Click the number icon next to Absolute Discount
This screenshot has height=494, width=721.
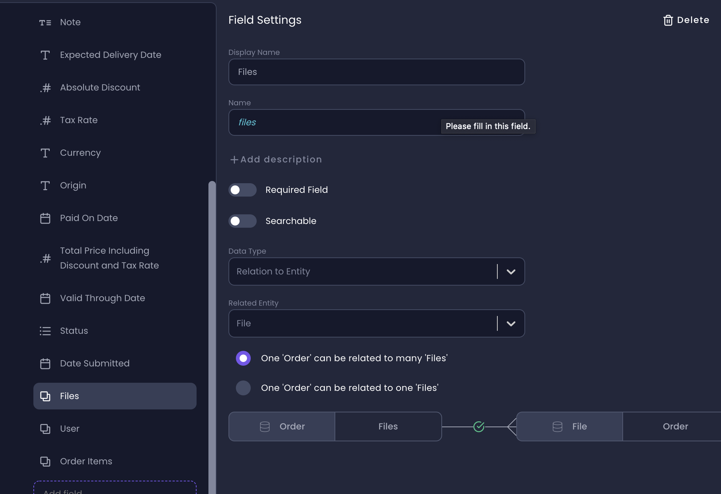click(x=45, y=88)
